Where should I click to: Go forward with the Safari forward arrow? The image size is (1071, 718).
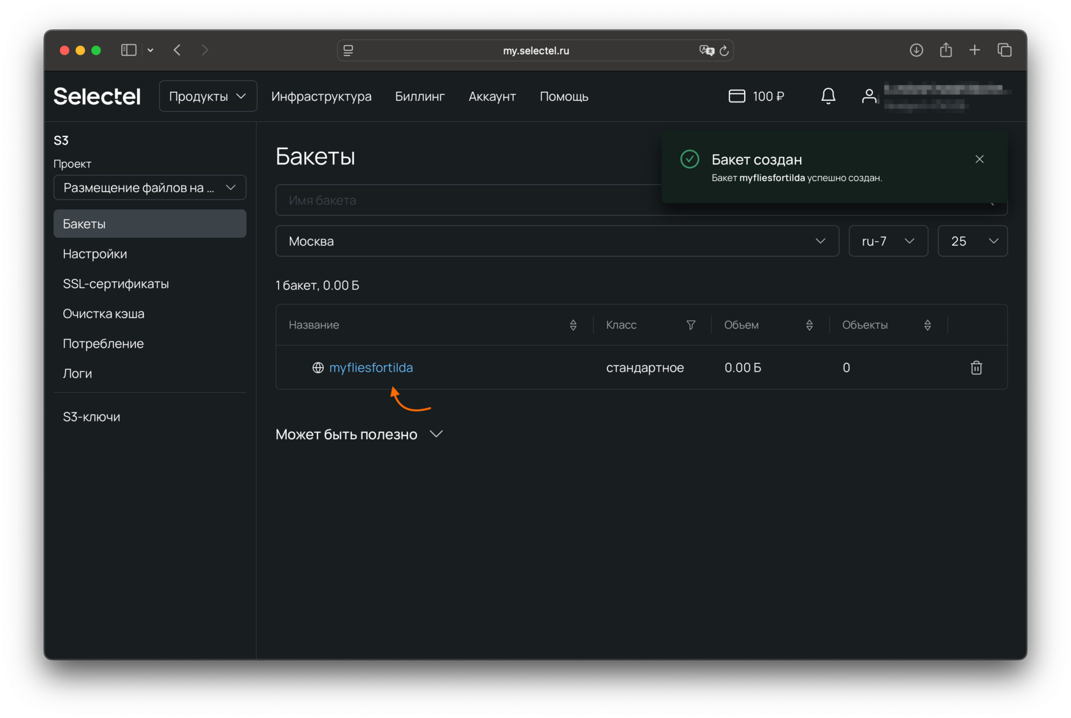(205, 50)
